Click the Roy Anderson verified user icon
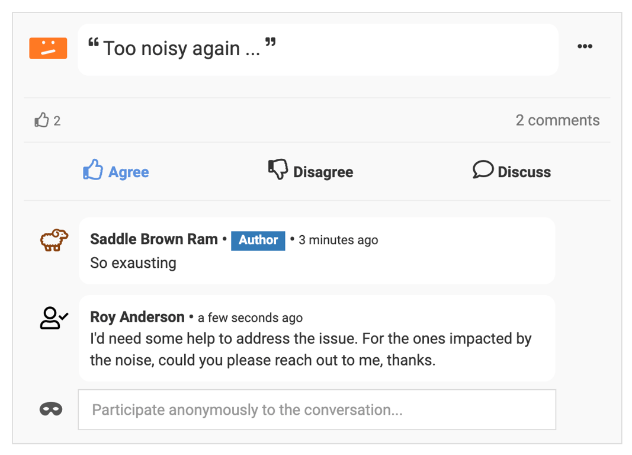Screen dimensions: 632x455 [x=54, y=318]
